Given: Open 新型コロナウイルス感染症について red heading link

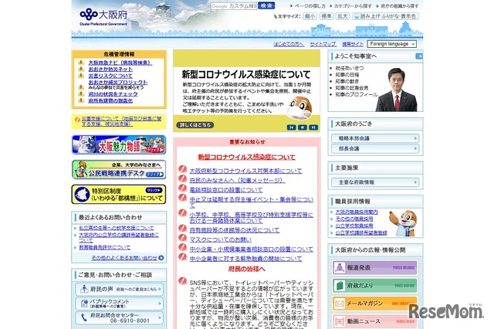Looking at the screenshot, I should coord(247,157).
